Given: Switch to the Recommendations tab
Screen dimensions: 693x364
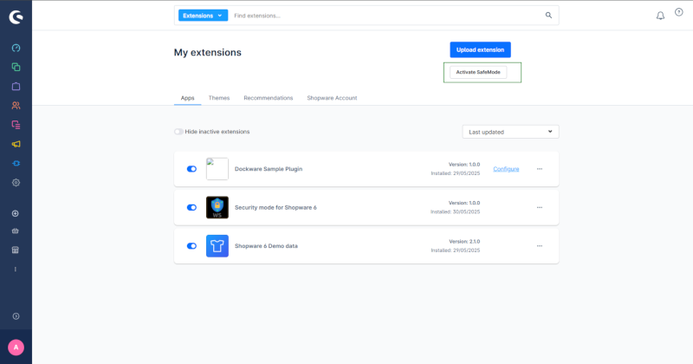Looking at the screenshot, I should pos(269,98).
